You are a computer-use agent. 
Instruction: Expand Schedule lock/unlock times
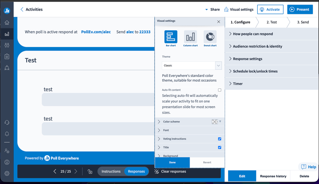pos(272,71)
